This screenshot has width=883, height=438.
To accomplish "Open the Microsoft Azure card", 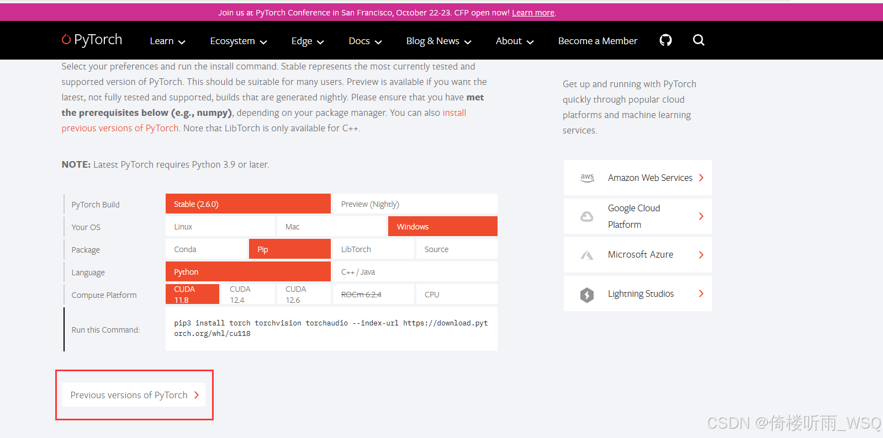I will pos(638,255).
